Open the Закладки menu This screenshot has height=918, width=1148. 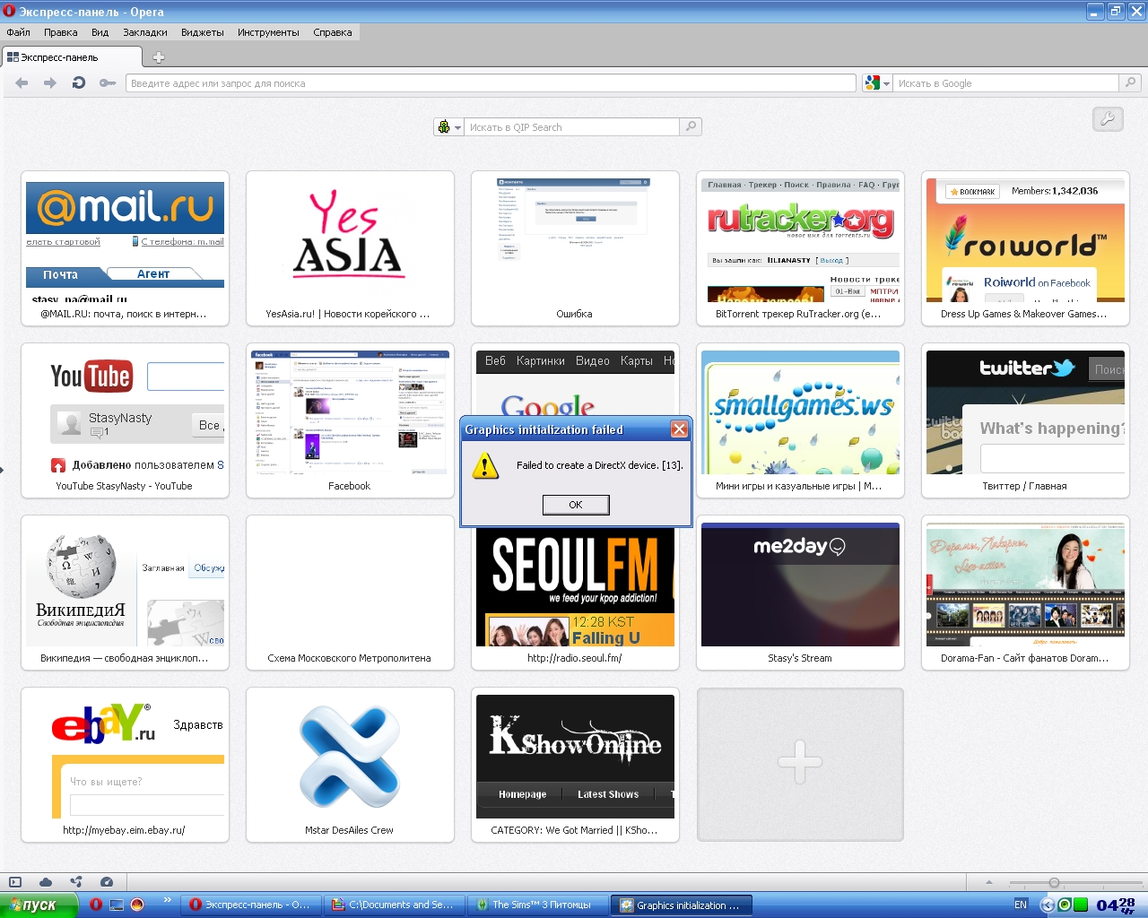point(144,32)
